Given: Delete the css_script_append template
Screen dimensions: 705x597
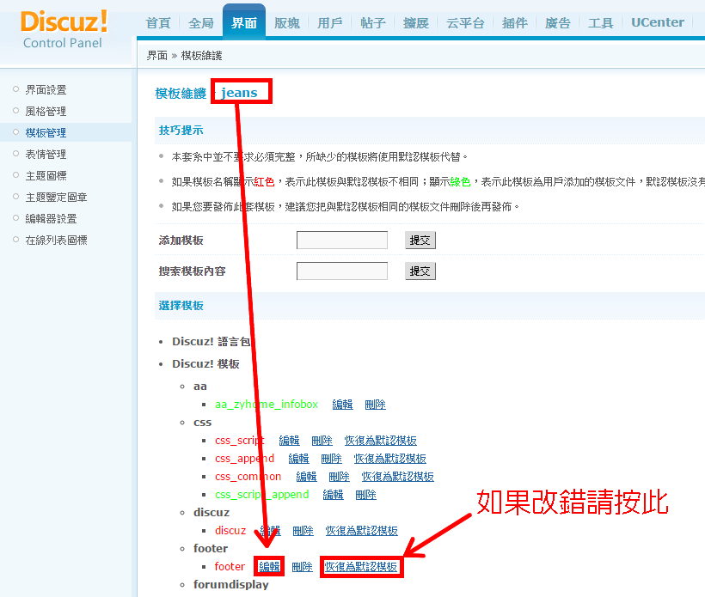Looking at the screenshot, I should point(366,495).
